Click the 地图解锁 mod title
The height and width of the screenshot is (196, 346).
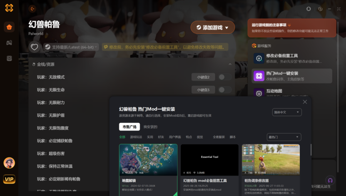[x=129, y=181]
